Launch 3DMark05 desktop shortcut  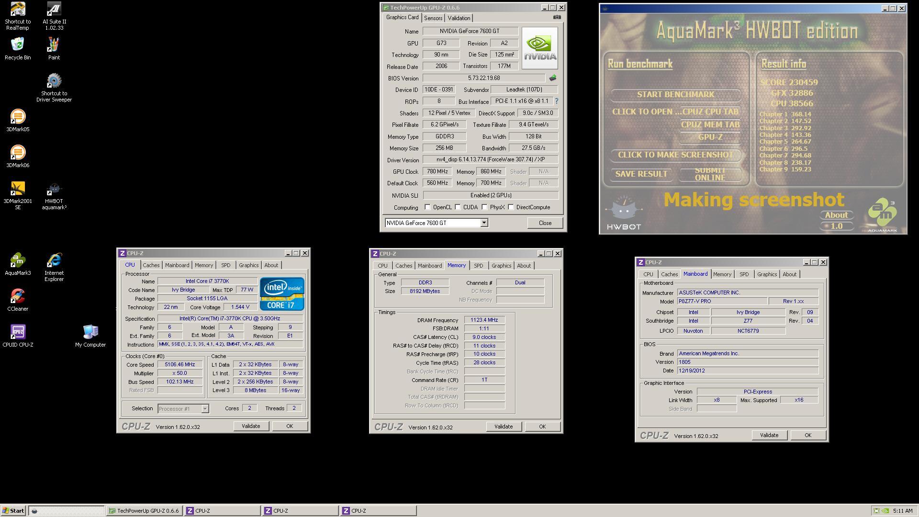pyautogui.click(x=18, y=121)
